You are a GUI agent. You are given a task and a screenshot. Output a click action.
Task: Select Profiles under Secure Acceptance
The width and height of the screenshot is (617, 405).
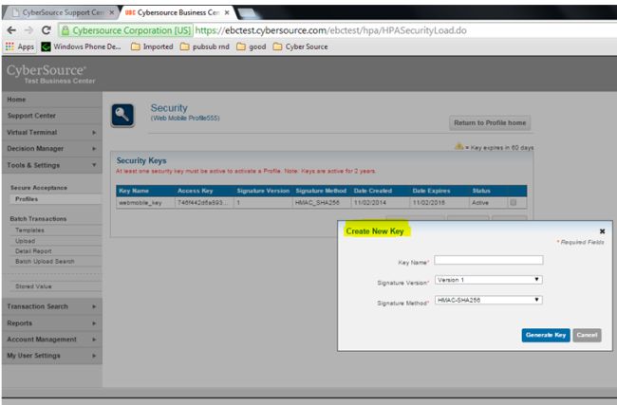pyautogui.click(x=55, y=199)
